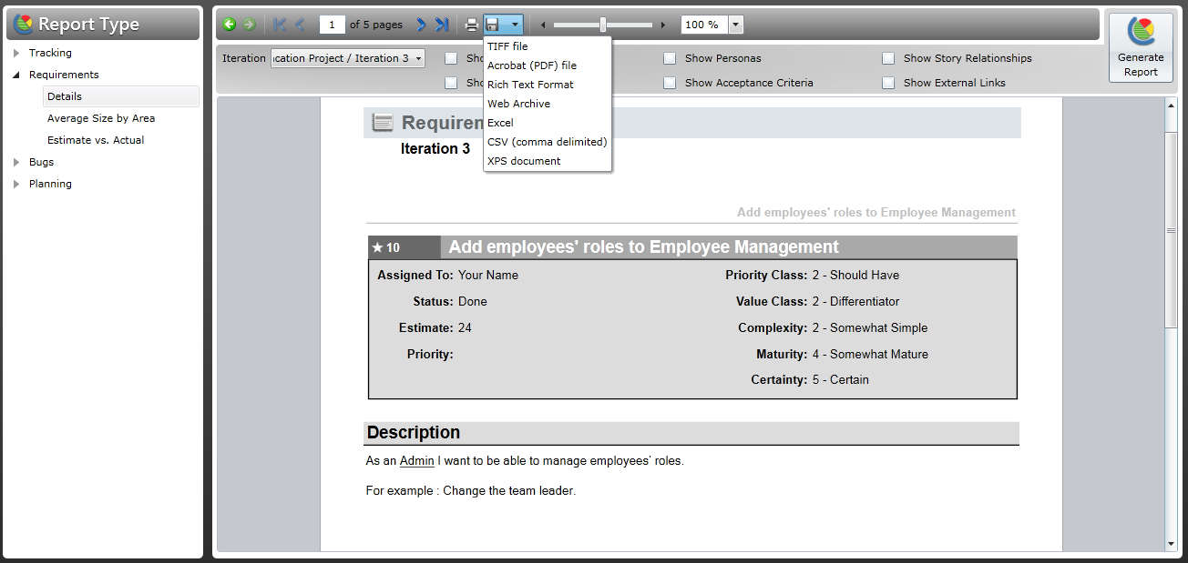
Task: Open the Iteration dropdown
Action: click(x=348, y=58)
